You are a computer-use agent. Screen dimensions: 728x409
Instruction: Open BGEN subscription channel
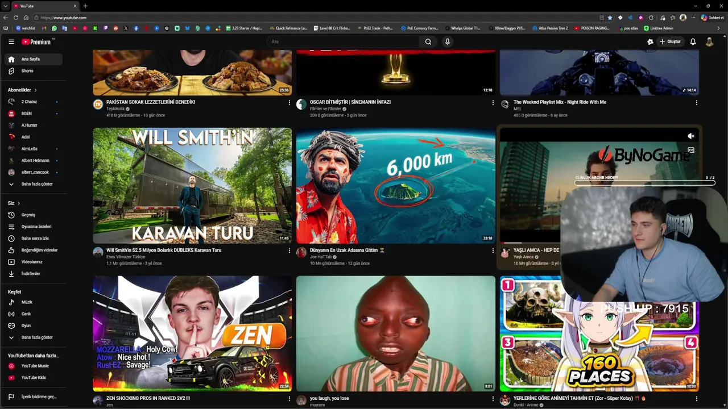pyautogui.click(x=34, y=114)
